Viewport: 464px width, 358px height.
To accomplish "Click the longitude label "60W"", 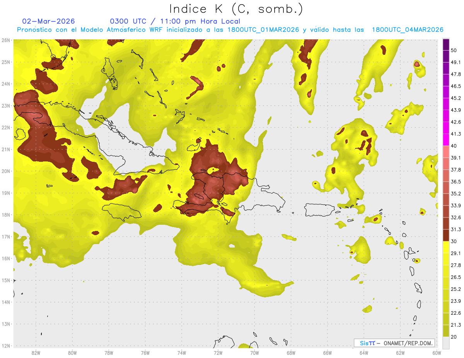I will 437,353.
